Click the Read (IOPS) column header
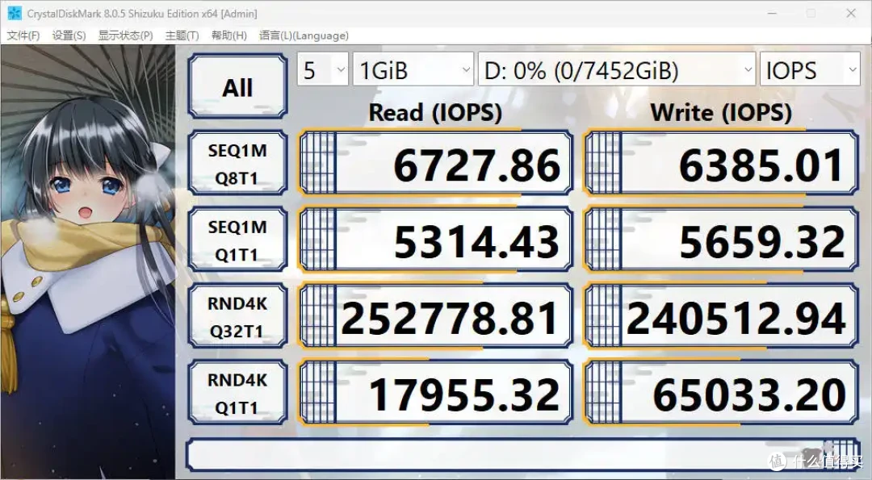 (435, 113)
